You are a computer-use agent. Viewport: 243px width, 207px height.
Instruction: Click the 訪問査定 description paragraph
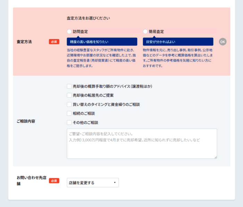click(101, 58)
